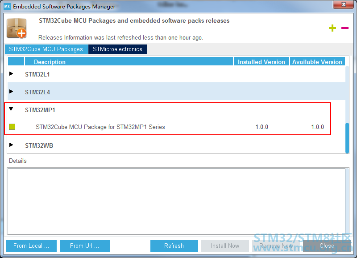Click the Available Version column header
357x258 pixels.
click(x=317, y=62)
